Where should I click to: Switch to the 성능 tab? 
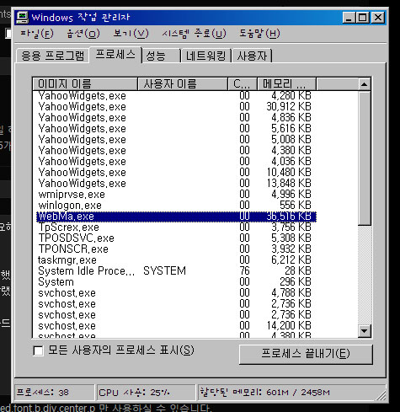tap(161, 56)
